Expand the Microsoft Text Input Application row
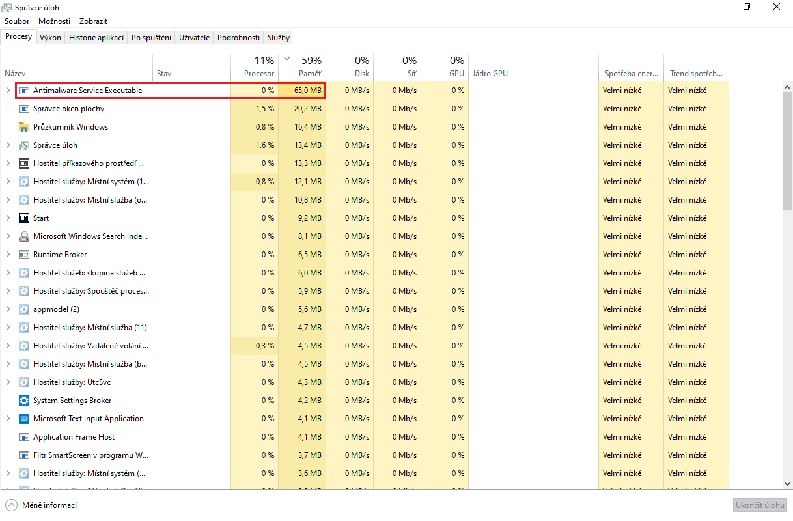Viewport: 793px width, 521px height. [8, 419]
